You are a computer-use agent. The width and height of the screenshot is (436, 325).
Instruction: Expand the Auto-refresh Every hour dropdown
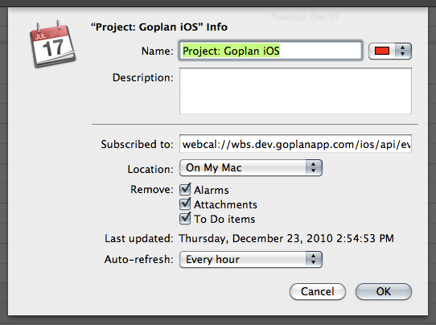pos(251,259)
